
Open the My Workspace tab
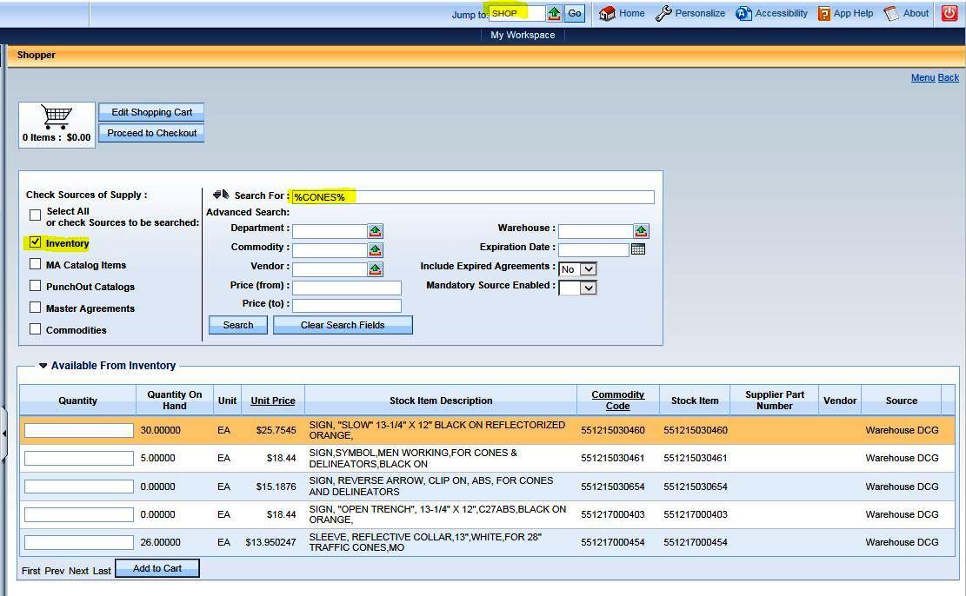tap(522, 35)
